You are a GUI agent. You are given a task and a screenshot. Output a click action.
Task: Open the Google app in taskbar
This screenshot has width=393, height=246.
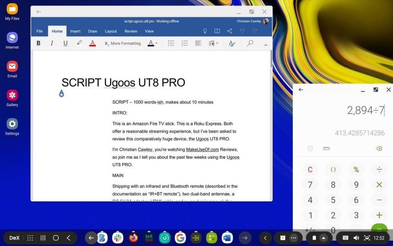[x=180, y=238]
